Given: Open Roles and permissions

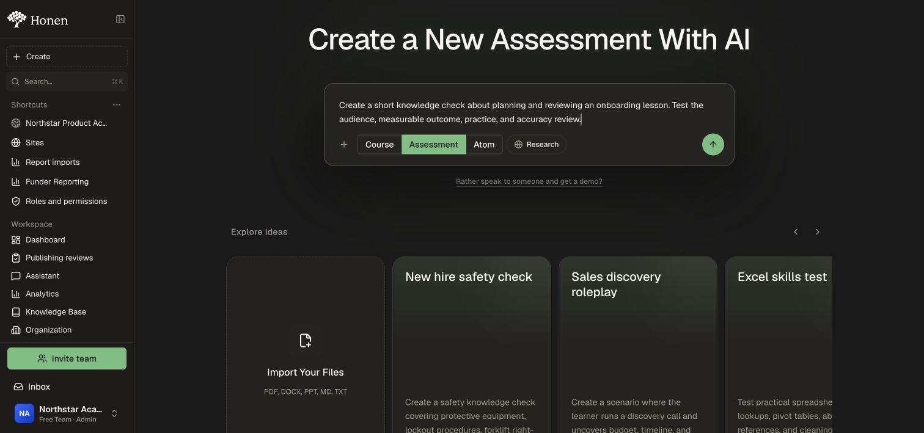Looking at the screenshot, I should (x=67, y=202).
